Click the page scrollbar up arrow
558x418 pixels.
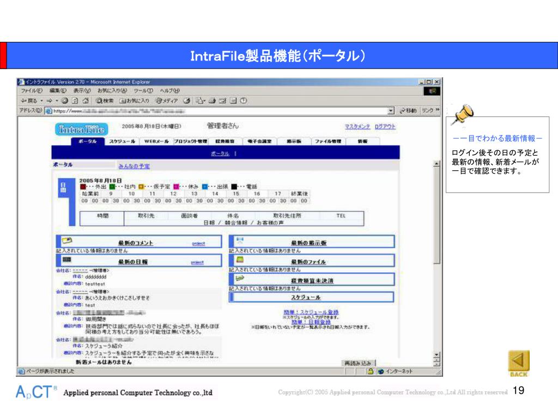click(x=436, y=164)
